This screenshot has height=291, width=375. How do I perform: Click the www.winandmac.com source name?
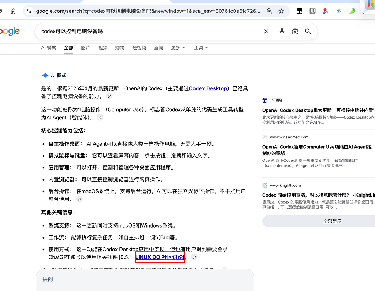[289, 137]
